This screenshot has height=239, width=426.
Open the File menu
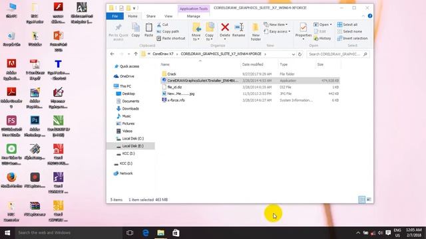coord(115,16)
